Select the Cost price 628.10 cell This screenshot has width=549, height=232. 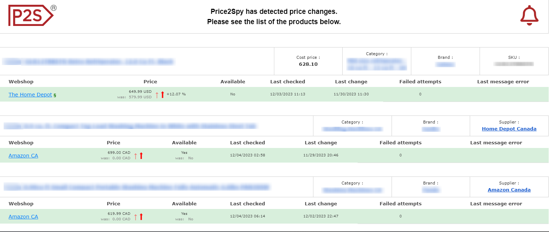coord(308,61)
